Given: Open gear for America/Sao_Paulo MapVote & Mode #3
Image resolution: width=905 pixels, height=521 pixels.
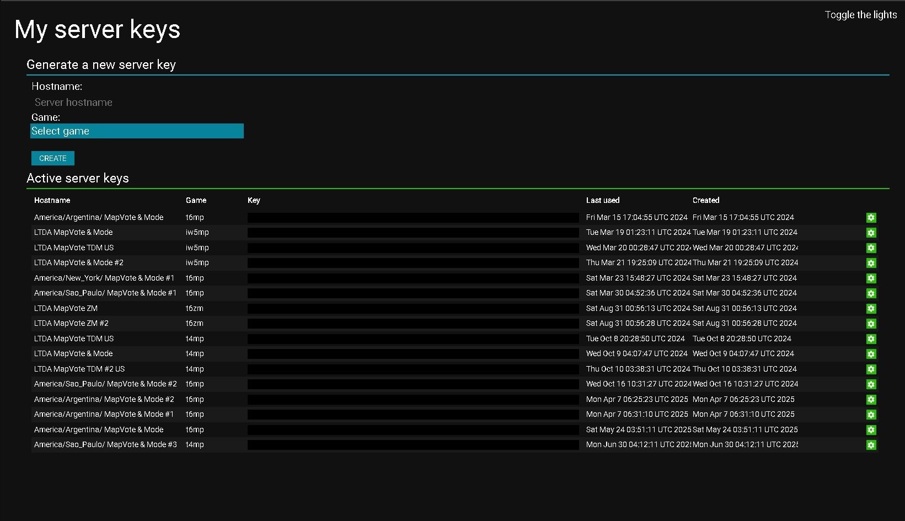Looking at the screenshot, I should tap(871, 445).
